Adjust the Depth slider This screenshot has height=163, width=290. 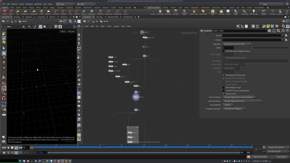pyautogui.click(x=261, y=48)
